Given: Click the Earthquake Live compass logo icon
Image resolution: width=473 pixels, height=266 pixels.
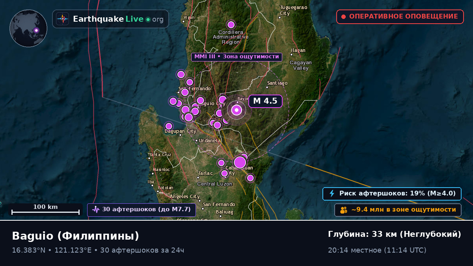Looking at the screenshot, I should point(62,19).
